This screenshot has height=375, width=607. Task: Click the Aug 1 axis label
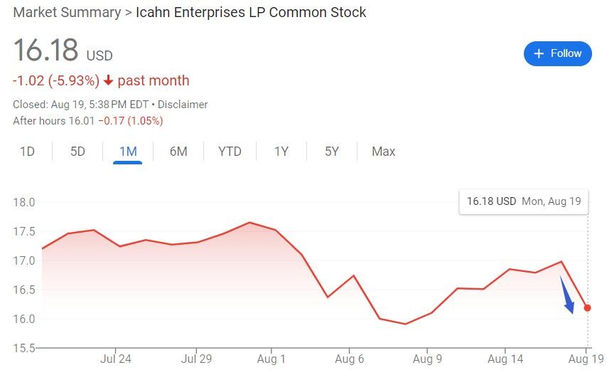[271, 359]
